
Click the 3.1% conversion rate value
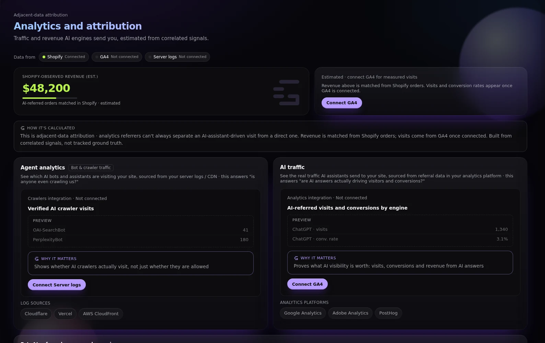point(502,239)
